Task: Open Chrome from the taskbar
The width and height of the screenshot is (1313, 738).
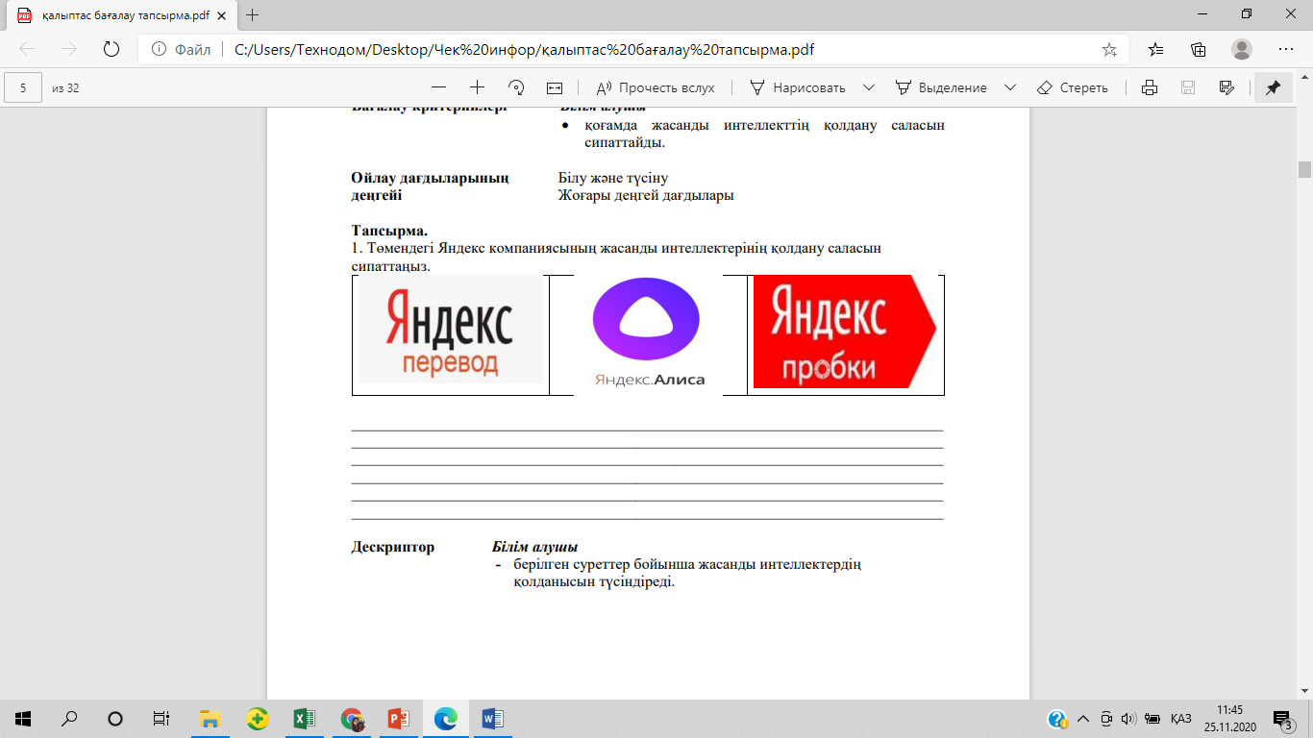Action: tap(351, 719)
